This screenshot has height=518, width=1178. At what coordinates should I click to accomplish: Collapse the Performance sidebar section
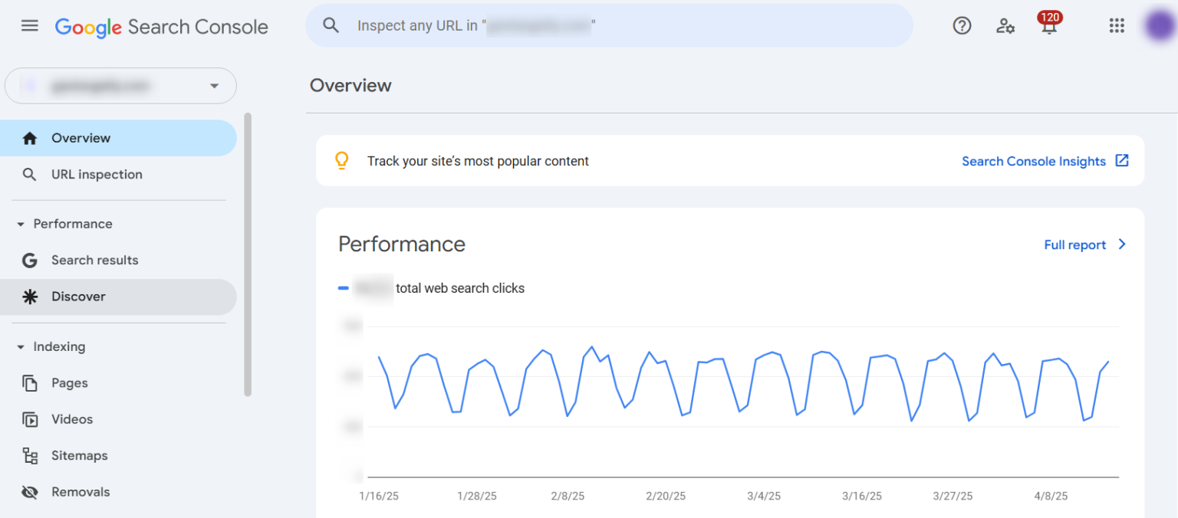pos(21,224)
